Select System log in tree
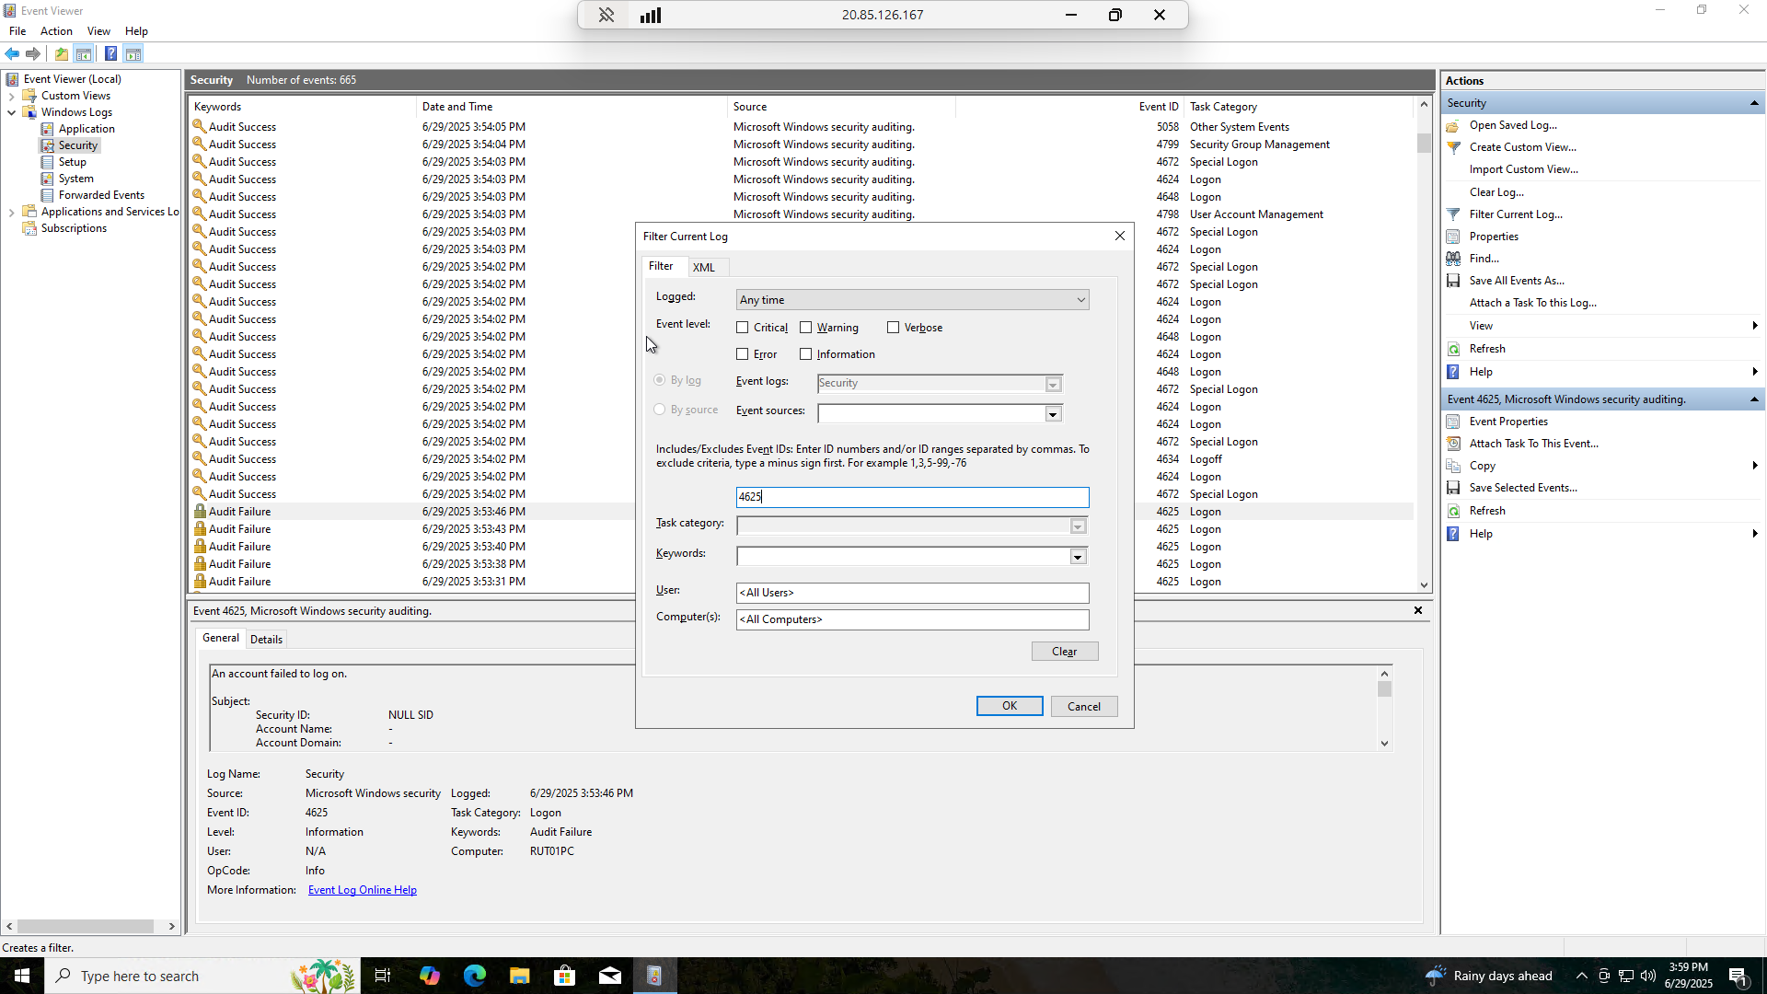Viewport: 1767px width, 994px height. pos(75,179)
